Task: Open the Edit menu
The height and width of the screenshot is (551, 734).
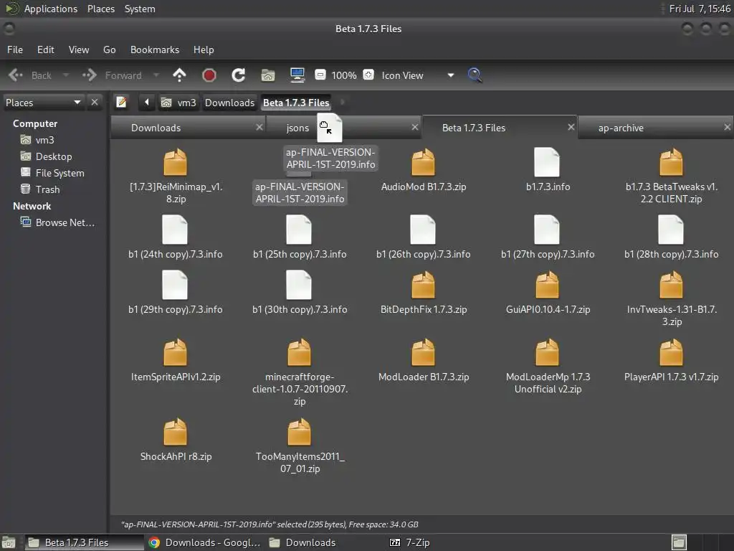Action: pos(45,50)
